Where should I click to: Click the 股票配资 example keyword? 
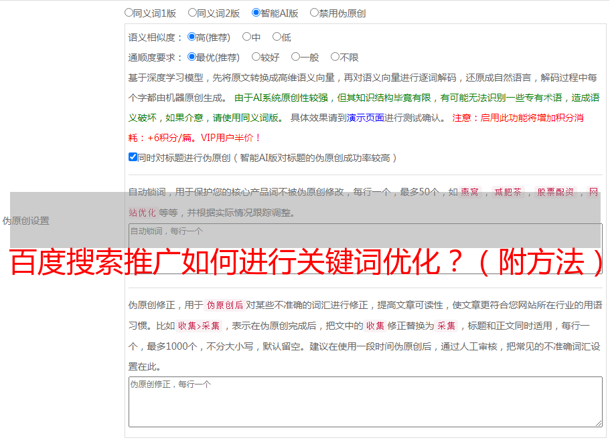[x=556, y=192]
